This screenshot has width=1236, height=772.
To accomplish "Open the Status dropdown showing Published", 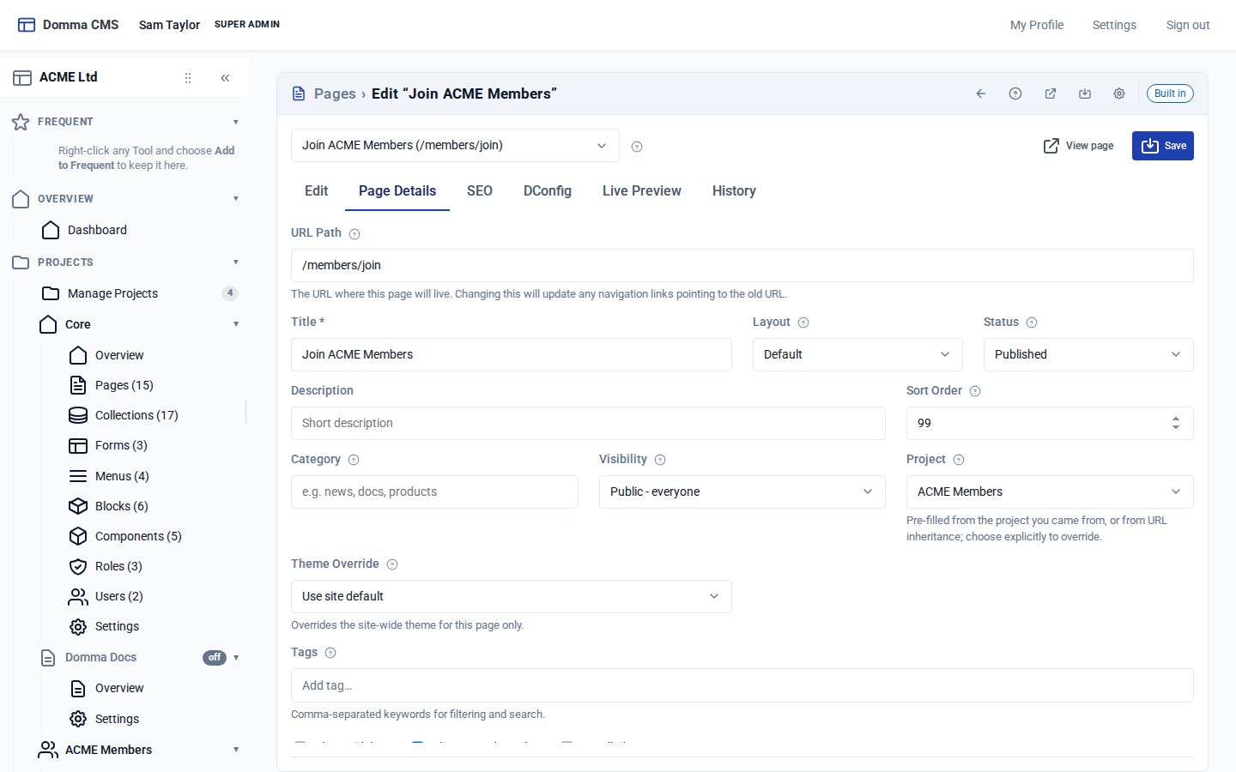I will click(x=1088, y=354).
